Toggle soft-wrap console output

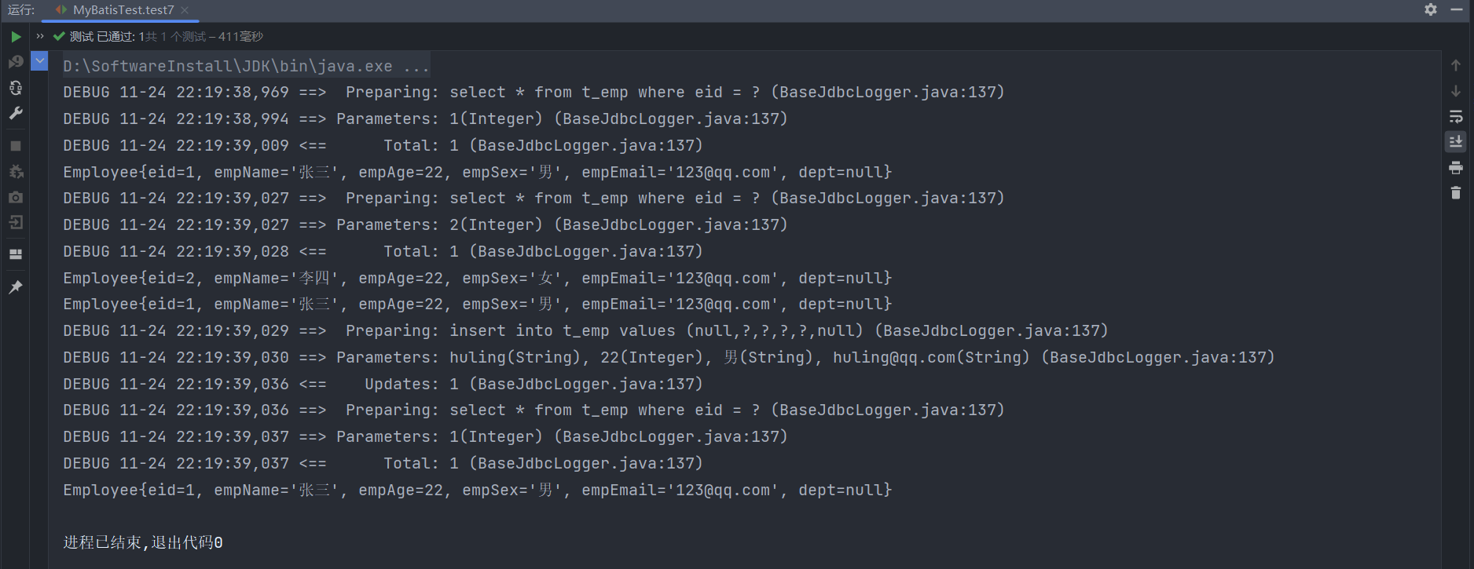pos(1456,117)
